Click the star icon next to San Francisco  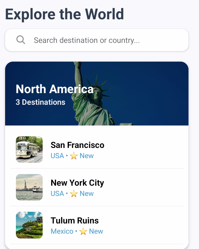point(74,156)
